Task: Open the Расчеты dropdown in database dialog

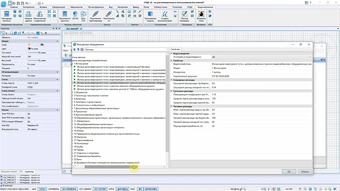Action: pos(126,50)
